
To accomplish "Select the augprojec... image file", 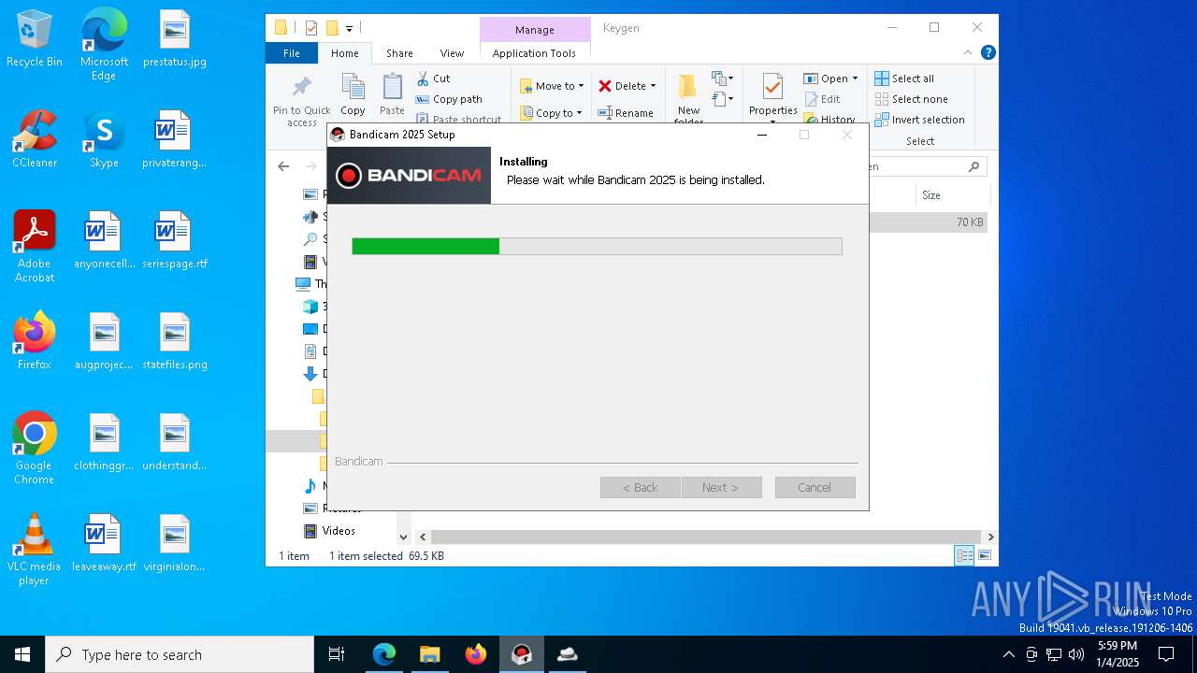I will point(104,341).
